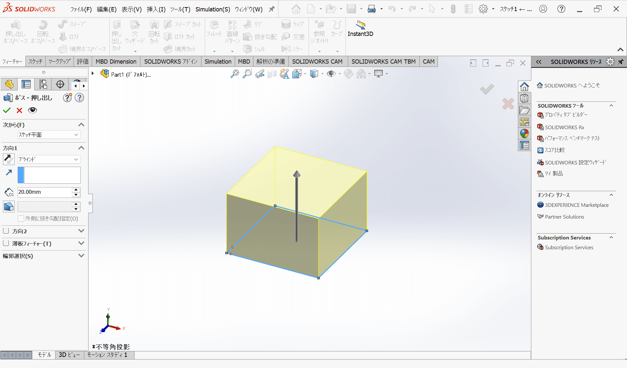Collapse the 方向1 section
Screen dimensions: 627x368
(81, 148)
